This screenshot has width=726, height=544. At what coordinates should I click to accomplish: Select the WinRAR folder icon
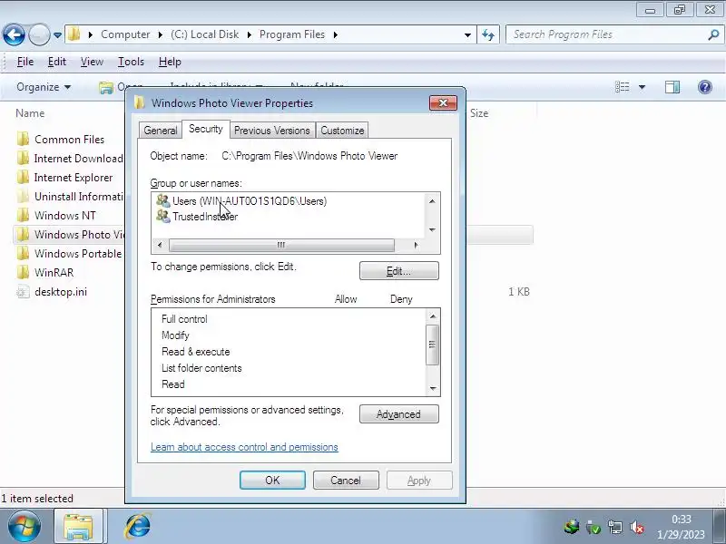point(23,272)
